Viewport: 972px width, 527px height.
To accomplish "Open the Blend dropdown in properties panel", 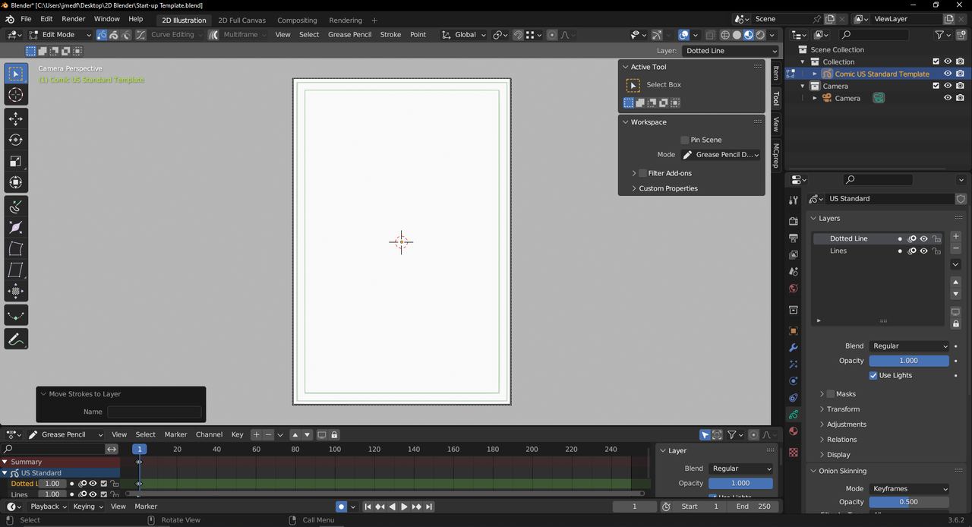I will click(909, 346).
